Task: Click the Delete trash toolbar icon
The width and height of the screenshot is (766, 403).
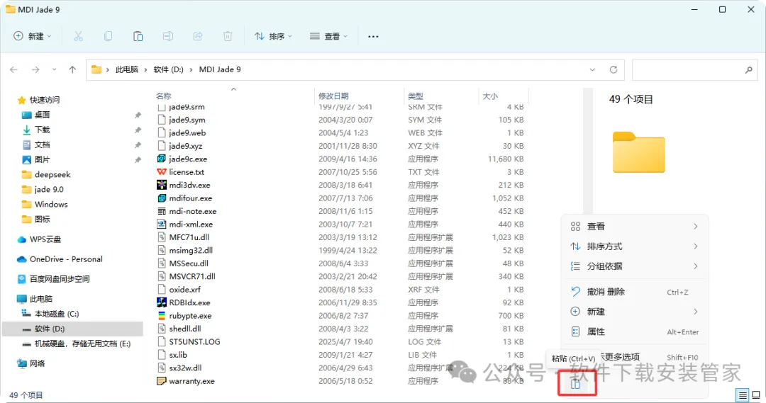Action: (228, 36)
